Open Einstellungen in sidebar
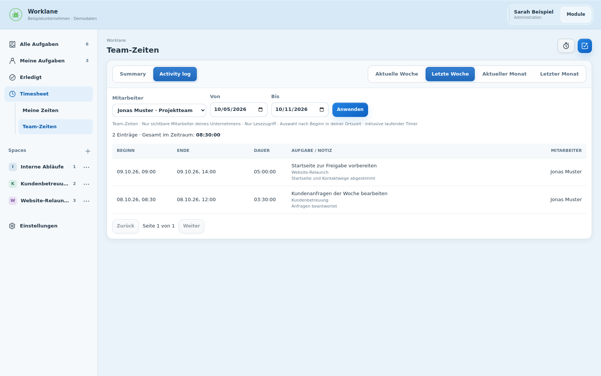601x376 pixels. tap(49, 226)
